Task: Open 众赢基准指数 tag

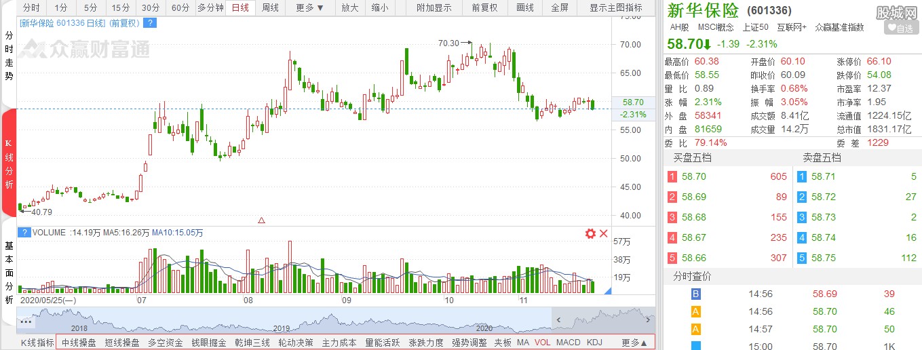Action: coord(839,27)
